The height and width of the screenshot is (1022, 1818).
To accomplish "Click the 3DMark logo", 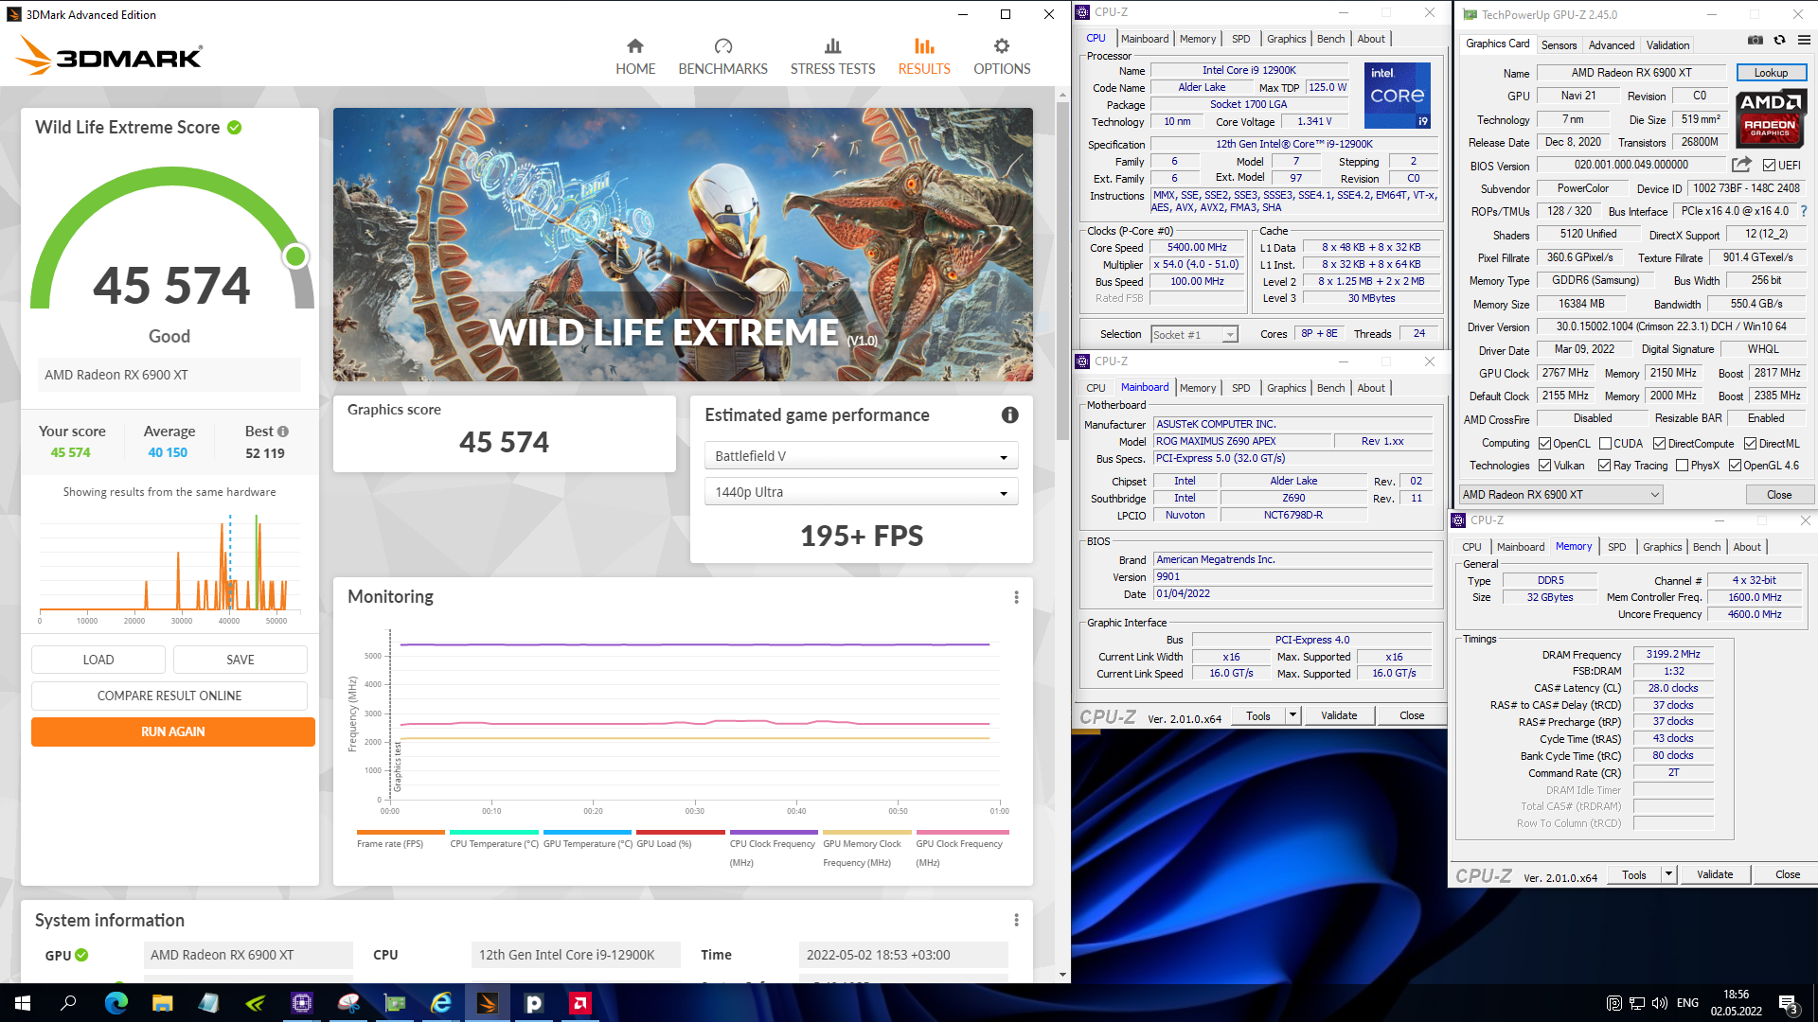I will 109,56.
